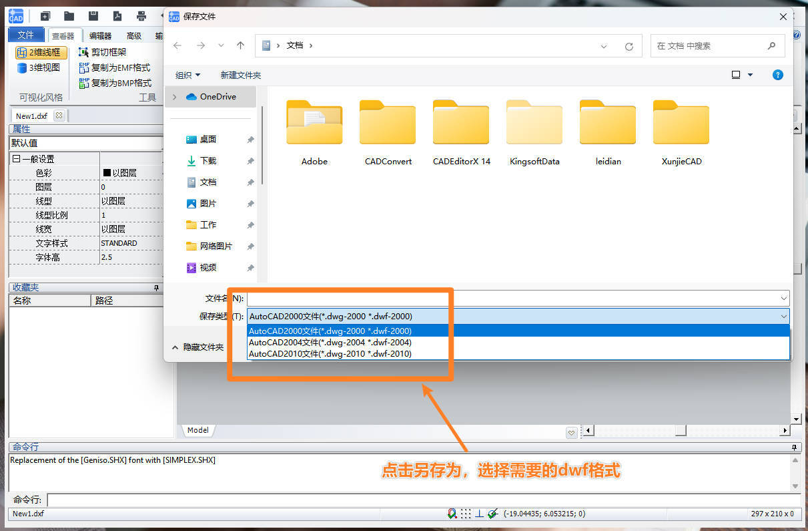Select the CADConvert folder
This screenshot has height=531, width=808.
click(x=388, y=133)
